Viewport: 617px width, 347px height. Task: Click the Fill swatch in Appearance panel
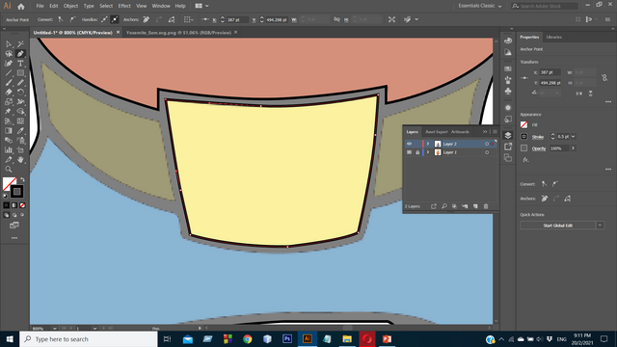click(x=523, y=124)
